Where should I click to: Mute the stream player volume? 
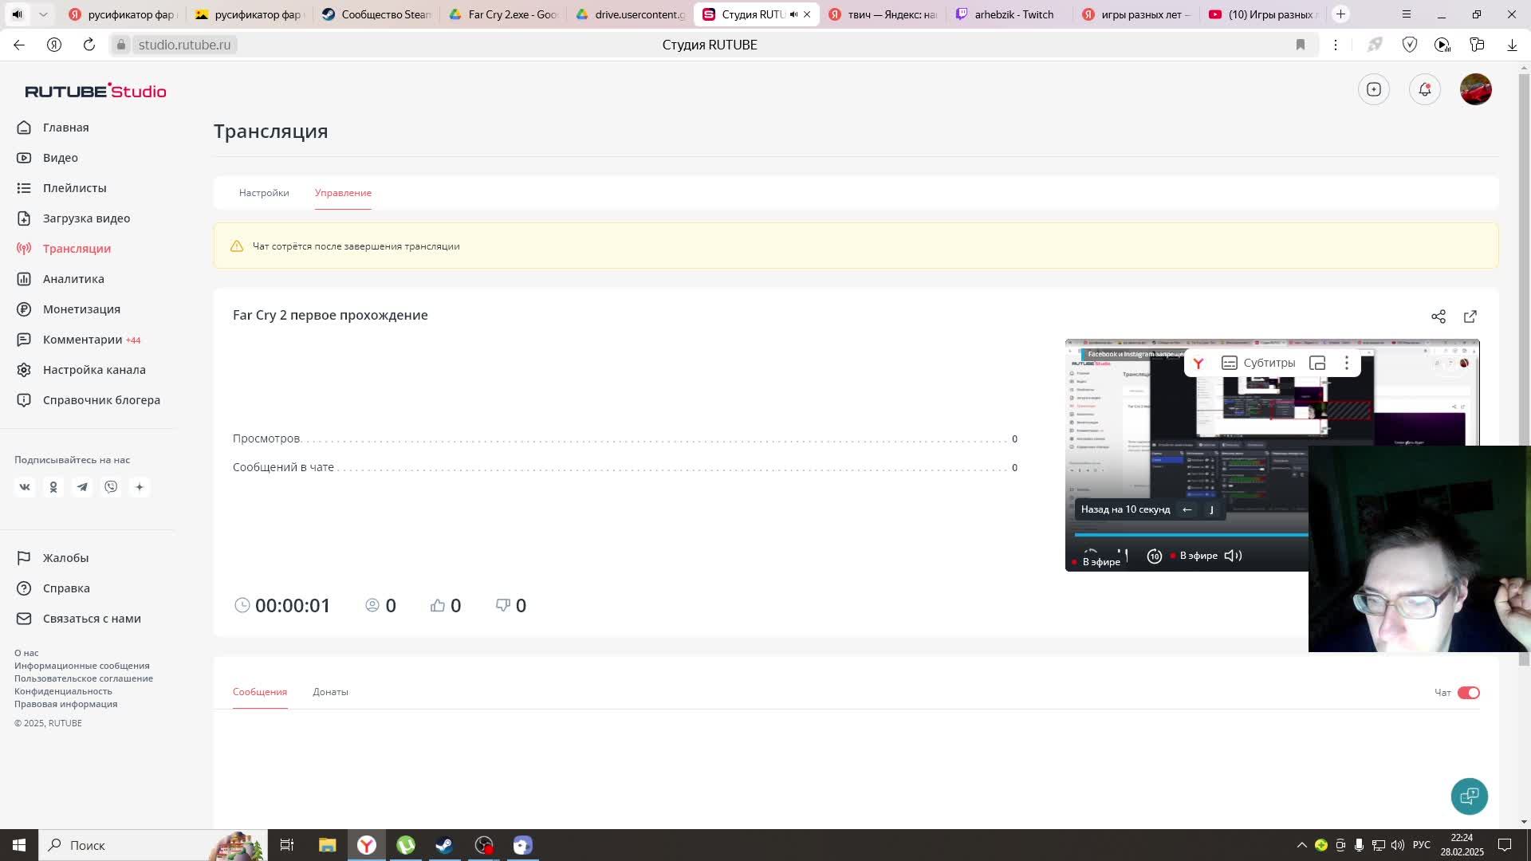click(1233, 556)
